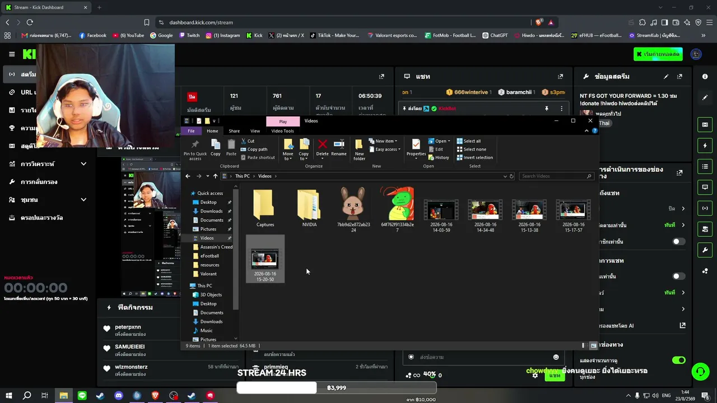Click Select all in the ribbon

tap(469, 141)
